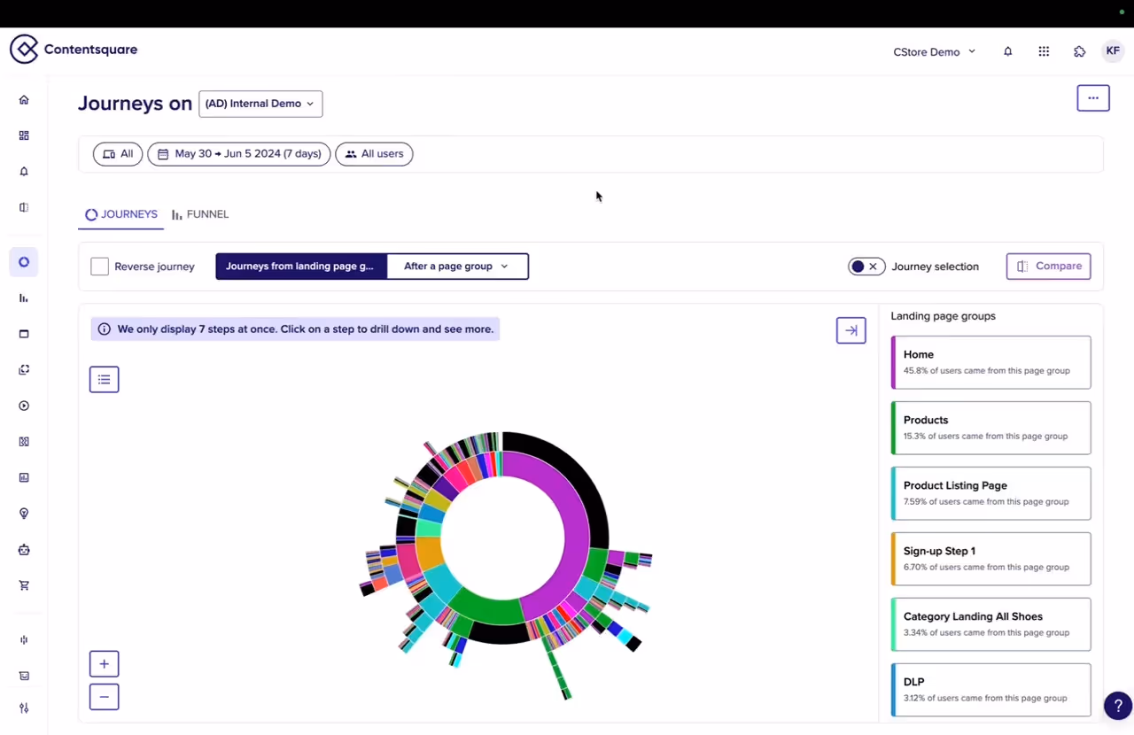Open the help question mark button
This screenshot has height=735, width=1134.
coord(1118,706)
